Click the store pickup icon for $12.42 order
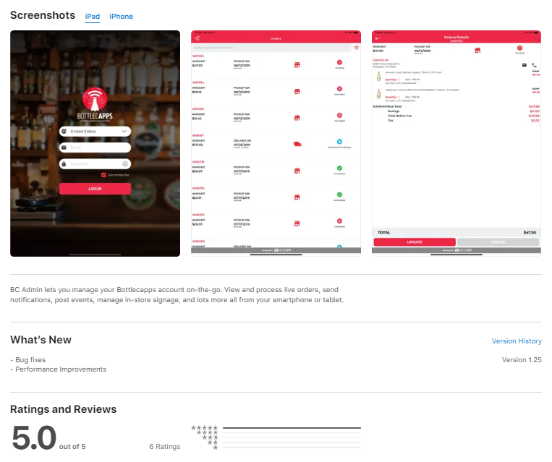Viewport: 552px width, 462px height. [x=297, y=118]
